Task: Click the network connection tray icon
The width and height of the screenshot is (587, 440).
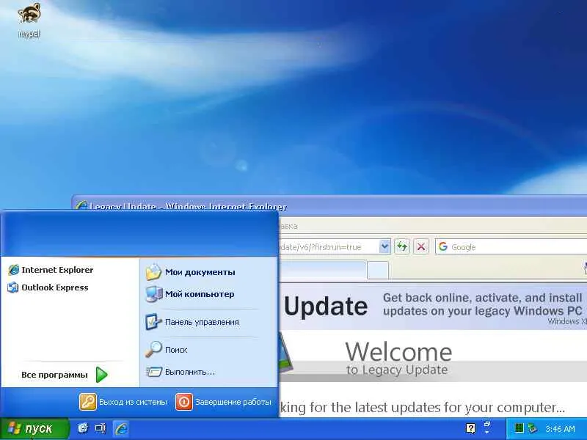Action: click(533, 428)
